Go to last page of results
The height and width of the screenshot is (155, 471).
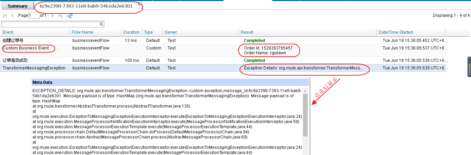60,15
